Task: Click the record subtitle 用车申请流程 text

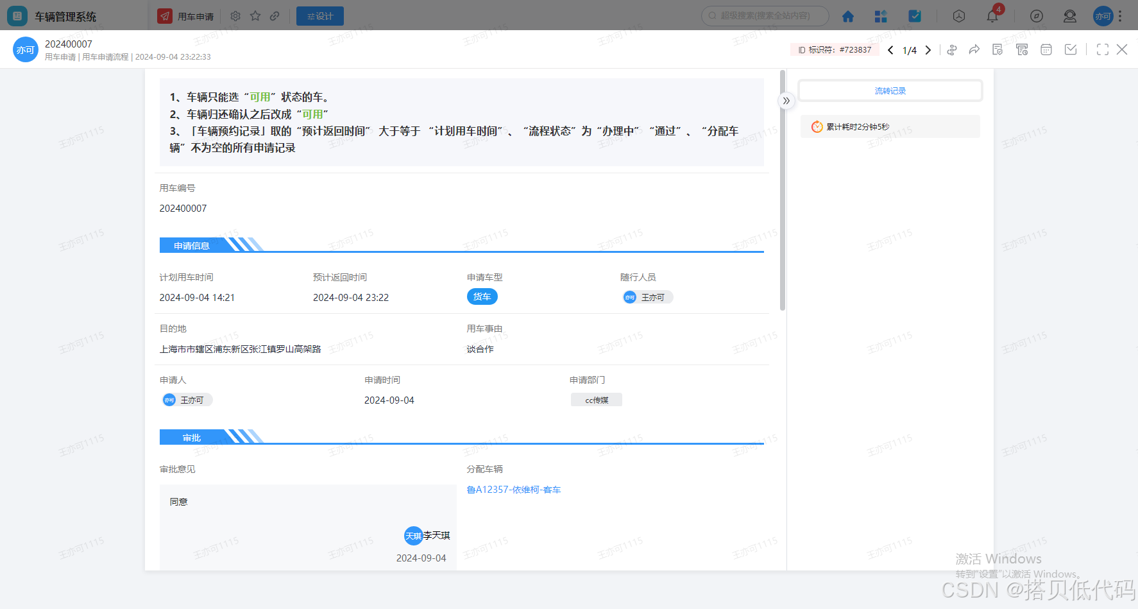Action: click(105, 57)
